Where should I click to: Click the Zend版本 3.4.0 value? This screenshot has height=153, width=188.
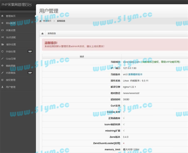126,137
